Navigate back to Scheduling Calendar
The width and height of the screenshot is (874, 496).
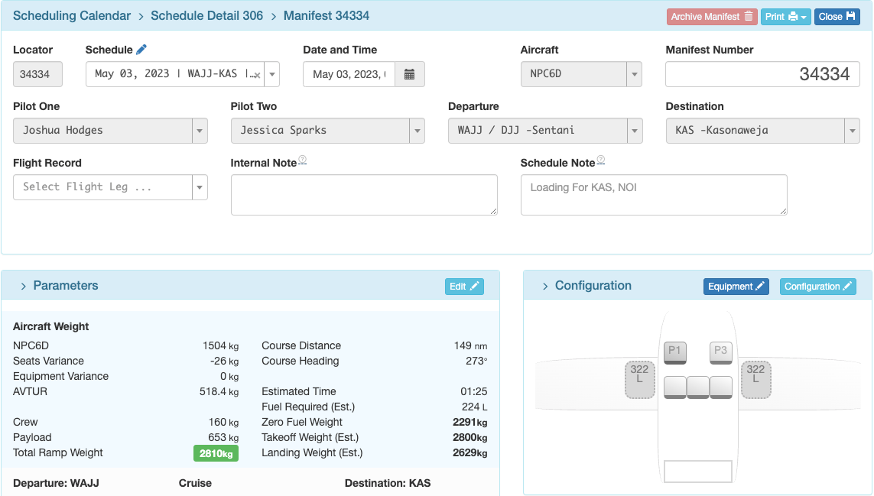(x=71, y=15)
